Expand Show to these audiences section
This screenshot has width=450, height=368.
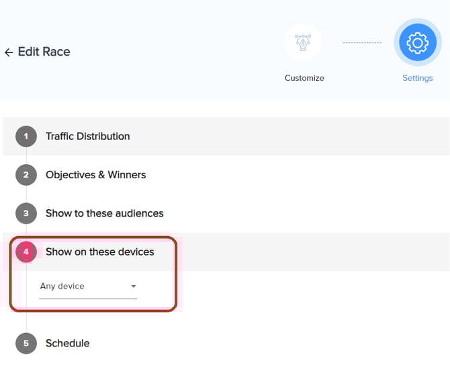(x=105, y=213)
